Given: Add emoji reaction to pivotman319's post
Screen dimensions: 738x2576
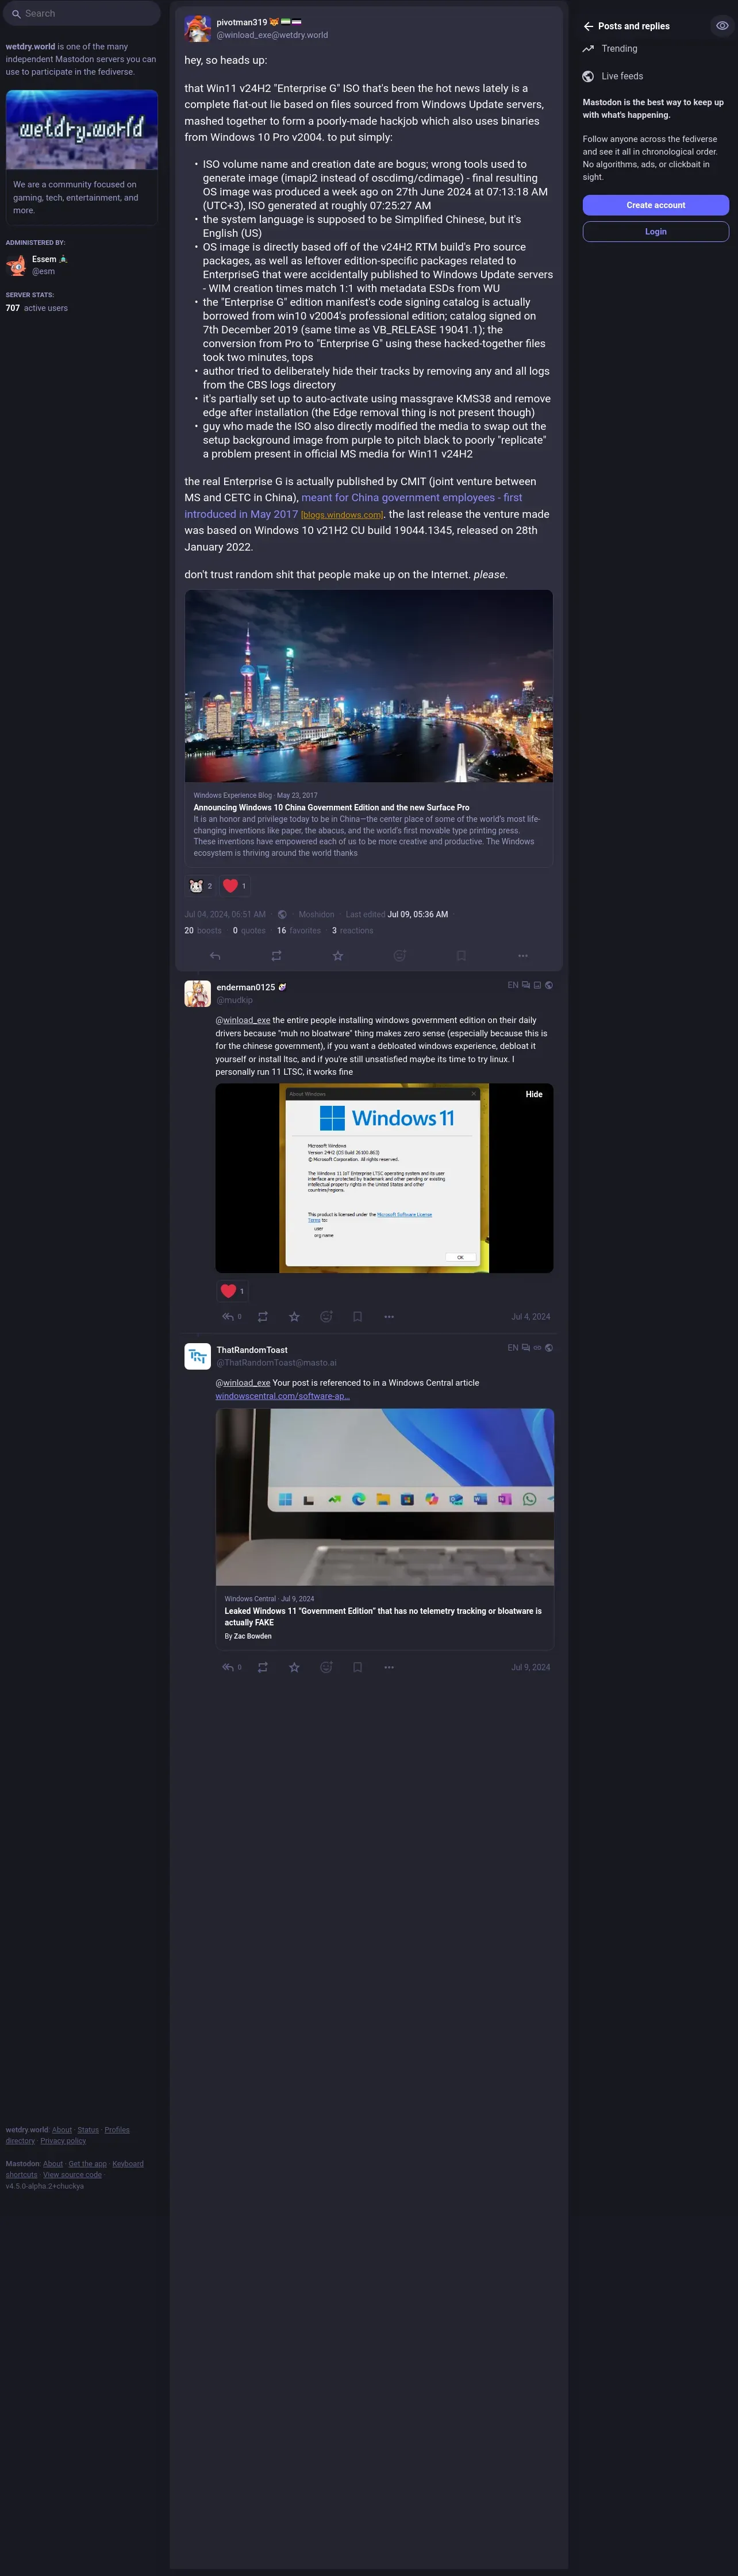Looking at the screenshot, I should pyautogui.click(x=400, y=956).
